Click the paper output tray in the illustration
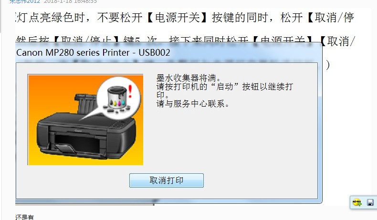Image resolution: width=377 pixels, height=220 pixels. point(65,148)
